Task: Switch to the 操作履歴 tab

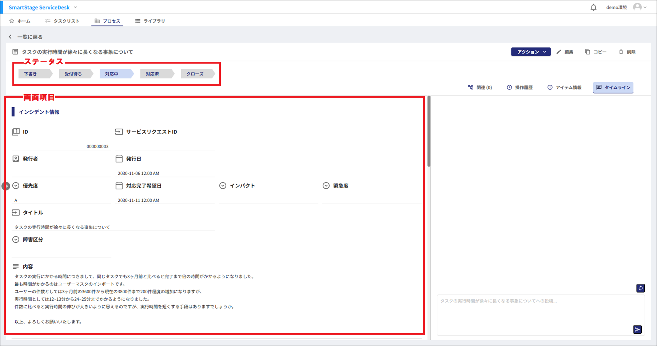Action: coord(519,88)
